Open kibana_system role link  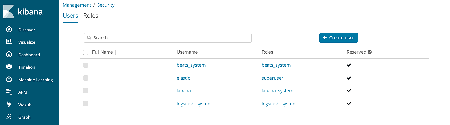tap(277, 91)
